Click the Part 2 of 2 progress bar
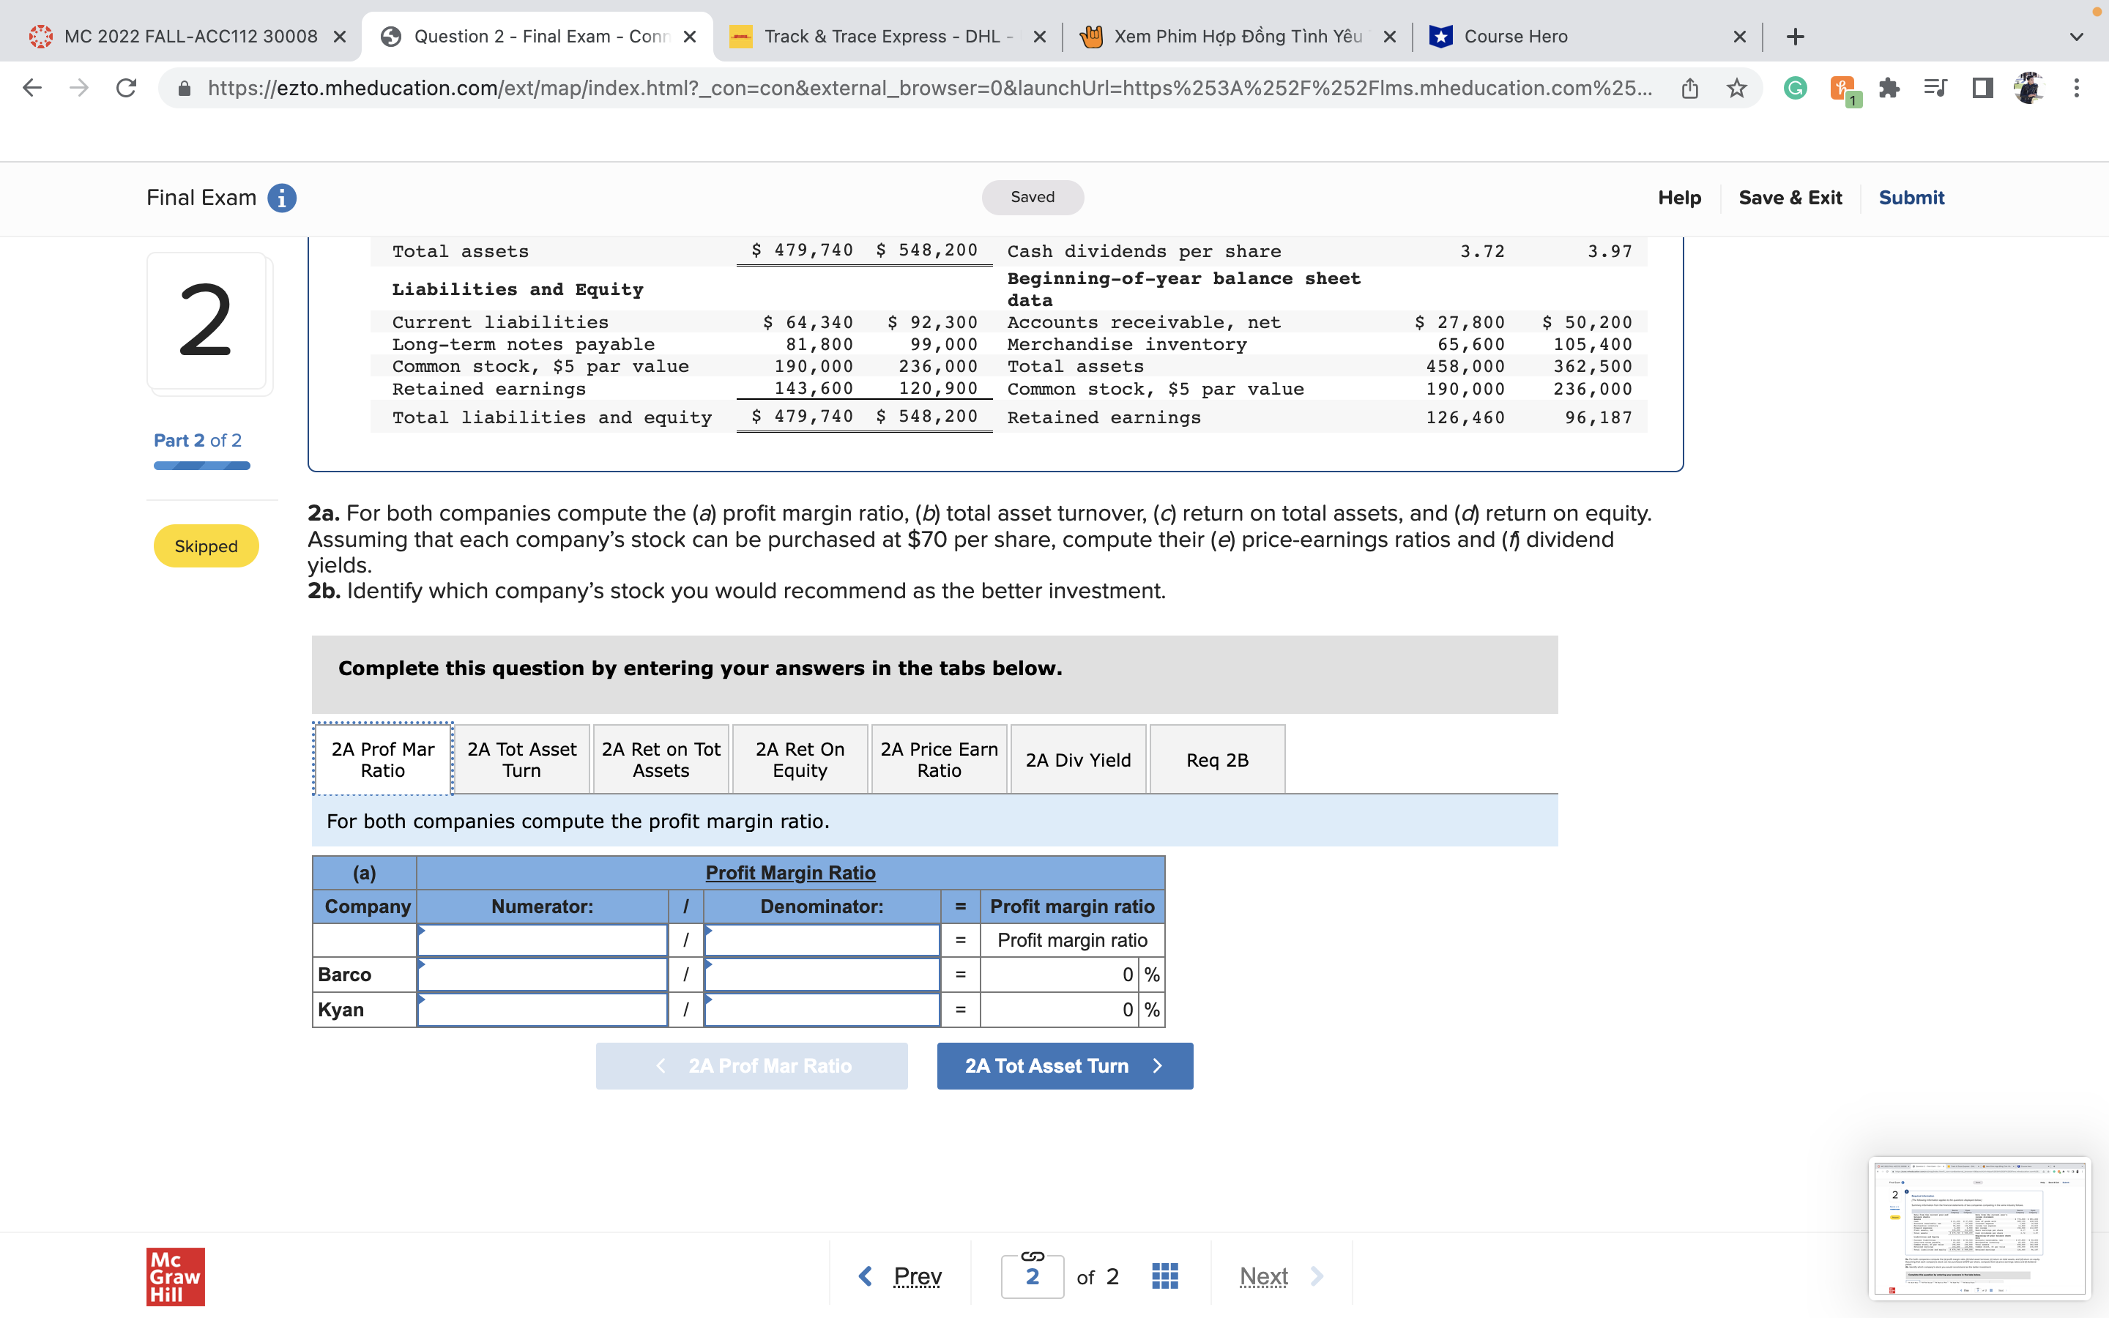Image resolution: width=2109 pixels, height=1318 pixels. (x=201, y=466)
